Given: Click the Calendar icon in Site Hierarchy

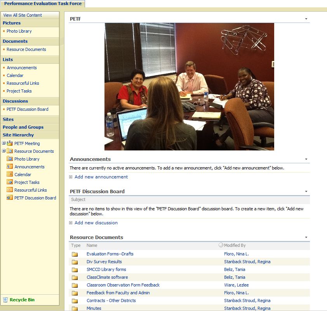Looking at the screenshot, I should (10, 175).
